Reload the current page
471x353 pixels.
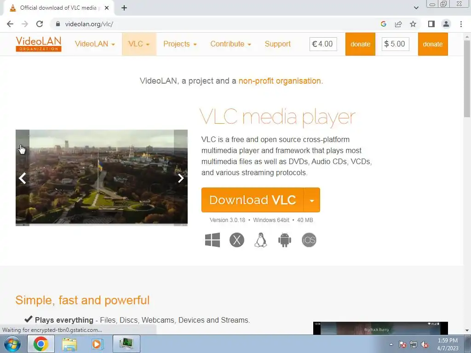[x=40, y=24]
